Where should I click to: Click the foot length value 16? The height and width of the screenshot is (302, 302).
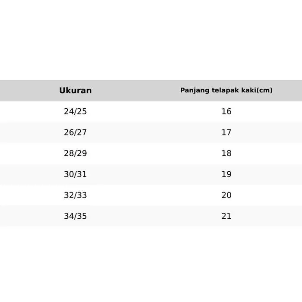[x=226, y=111]
